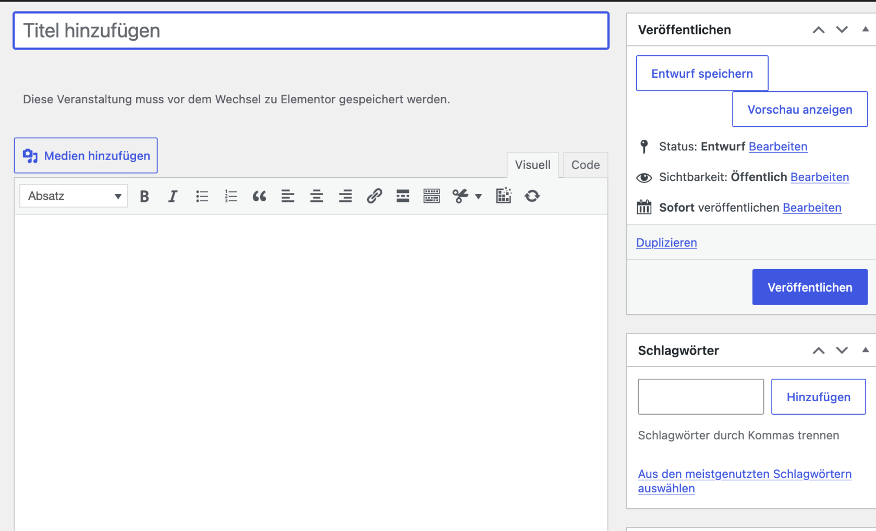Move Schlagwörter panel down
Viewport: 876px width, 531px height.
click(842, 351)
